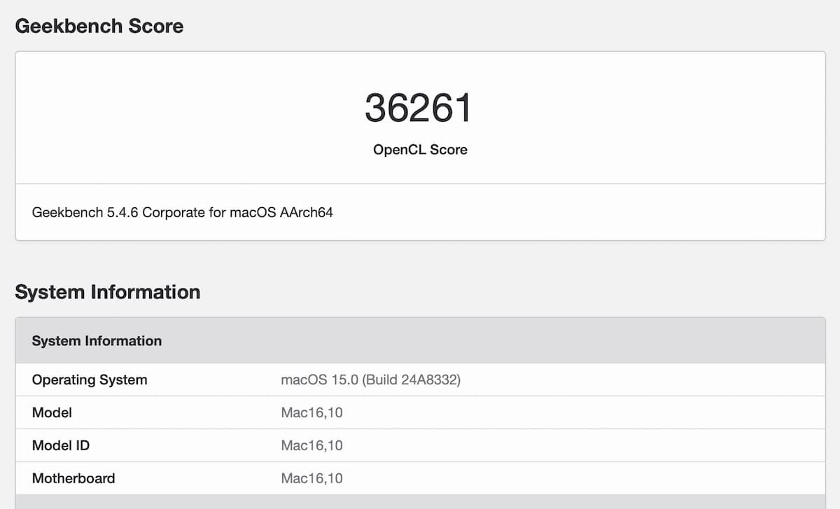This screenshot has height=509, width=840.
Task: Click the Geekbench Score heading
Action: pos(99,27)
